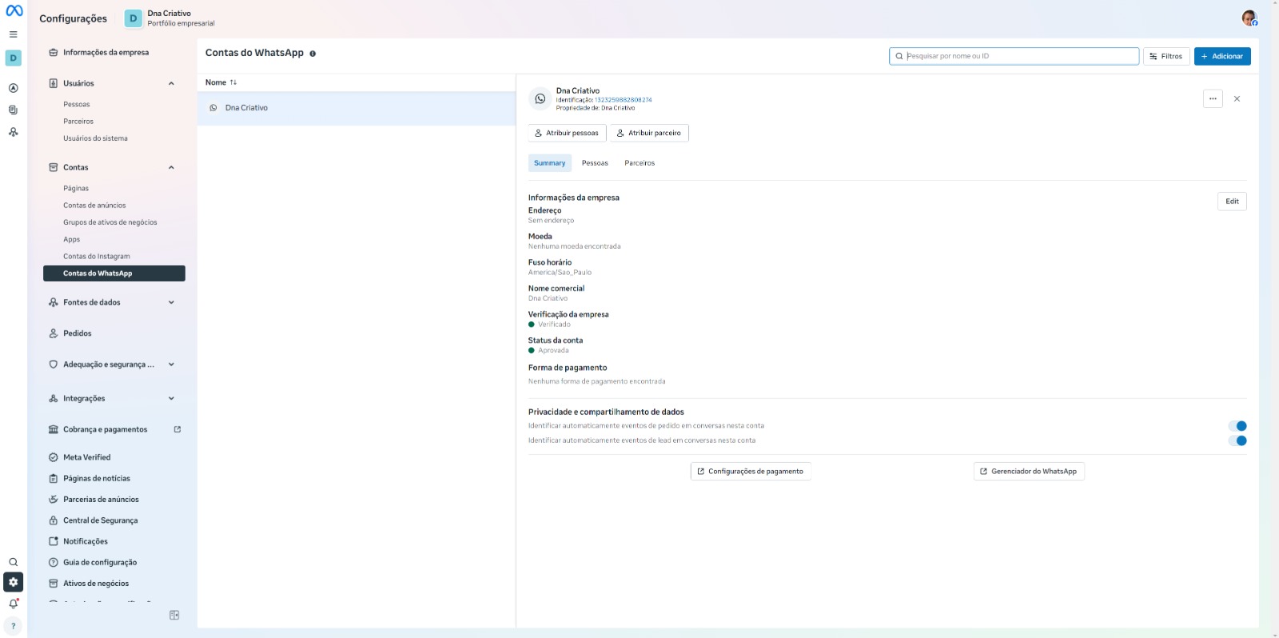Image resolution: width=1279 pixels, height=638 pixels.
Task: Expand the Fontes de dados section
Action: 171,302
